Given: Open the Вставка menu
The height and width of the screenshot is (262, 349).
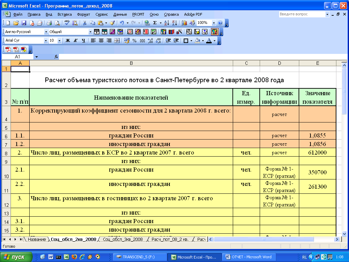Looking at the screenshot, I should point(64,14).
